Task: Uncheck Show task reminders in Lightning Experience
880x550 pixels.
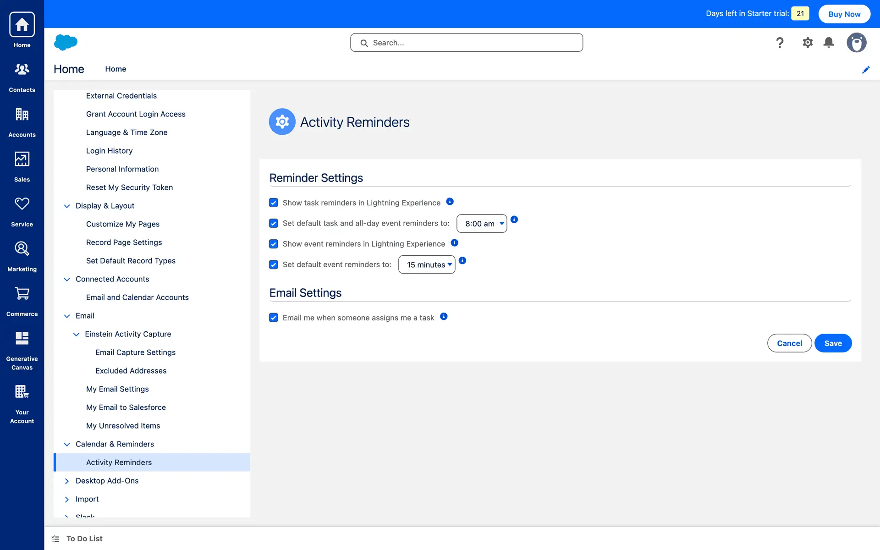Action: [x=274, y=203]
